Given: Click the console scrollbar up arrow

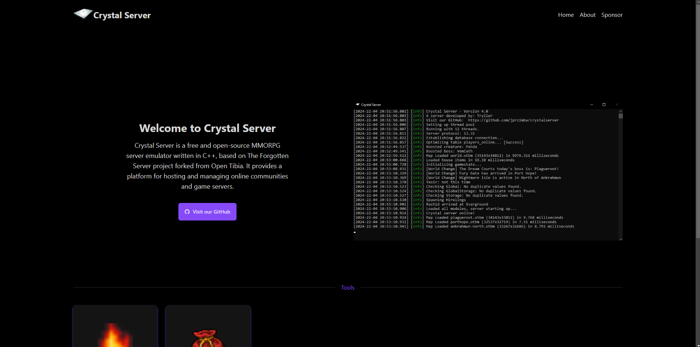Looking at the screenshot, I should pyautogui.click(x=620, y=110).
